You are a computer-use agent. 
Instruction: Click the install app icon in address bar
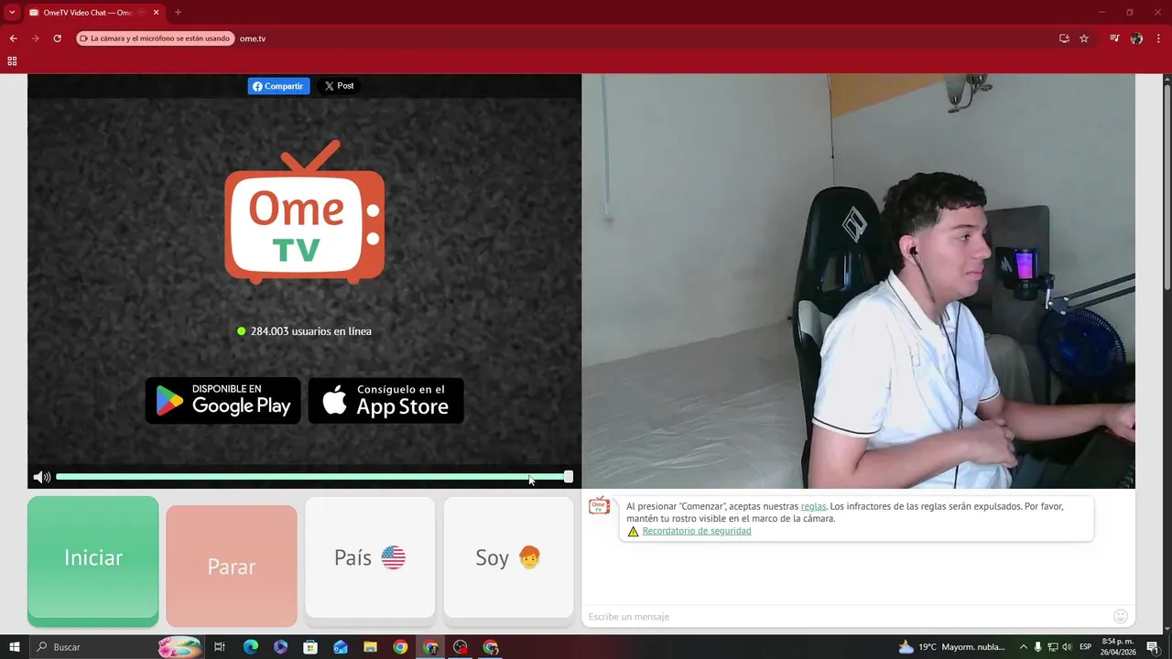click(x=1064, y=38)
